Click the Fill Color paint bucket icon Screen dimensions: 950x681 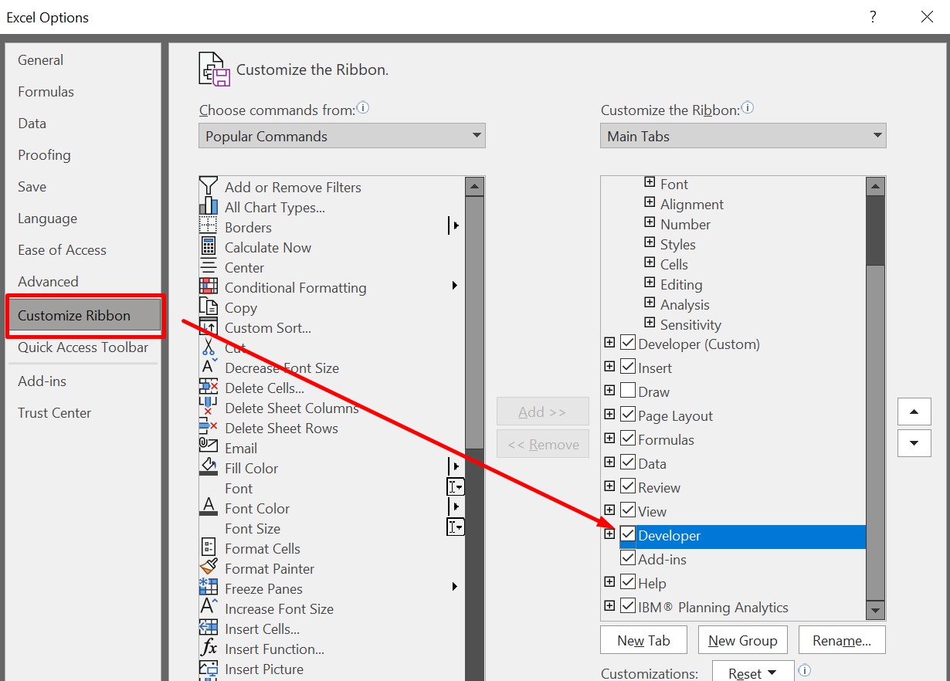tap(209, 468)
